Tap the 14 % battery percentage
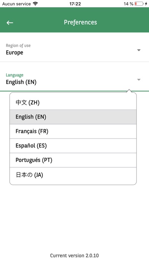This screenshot has height=265, width=149. tap(128, 4)
